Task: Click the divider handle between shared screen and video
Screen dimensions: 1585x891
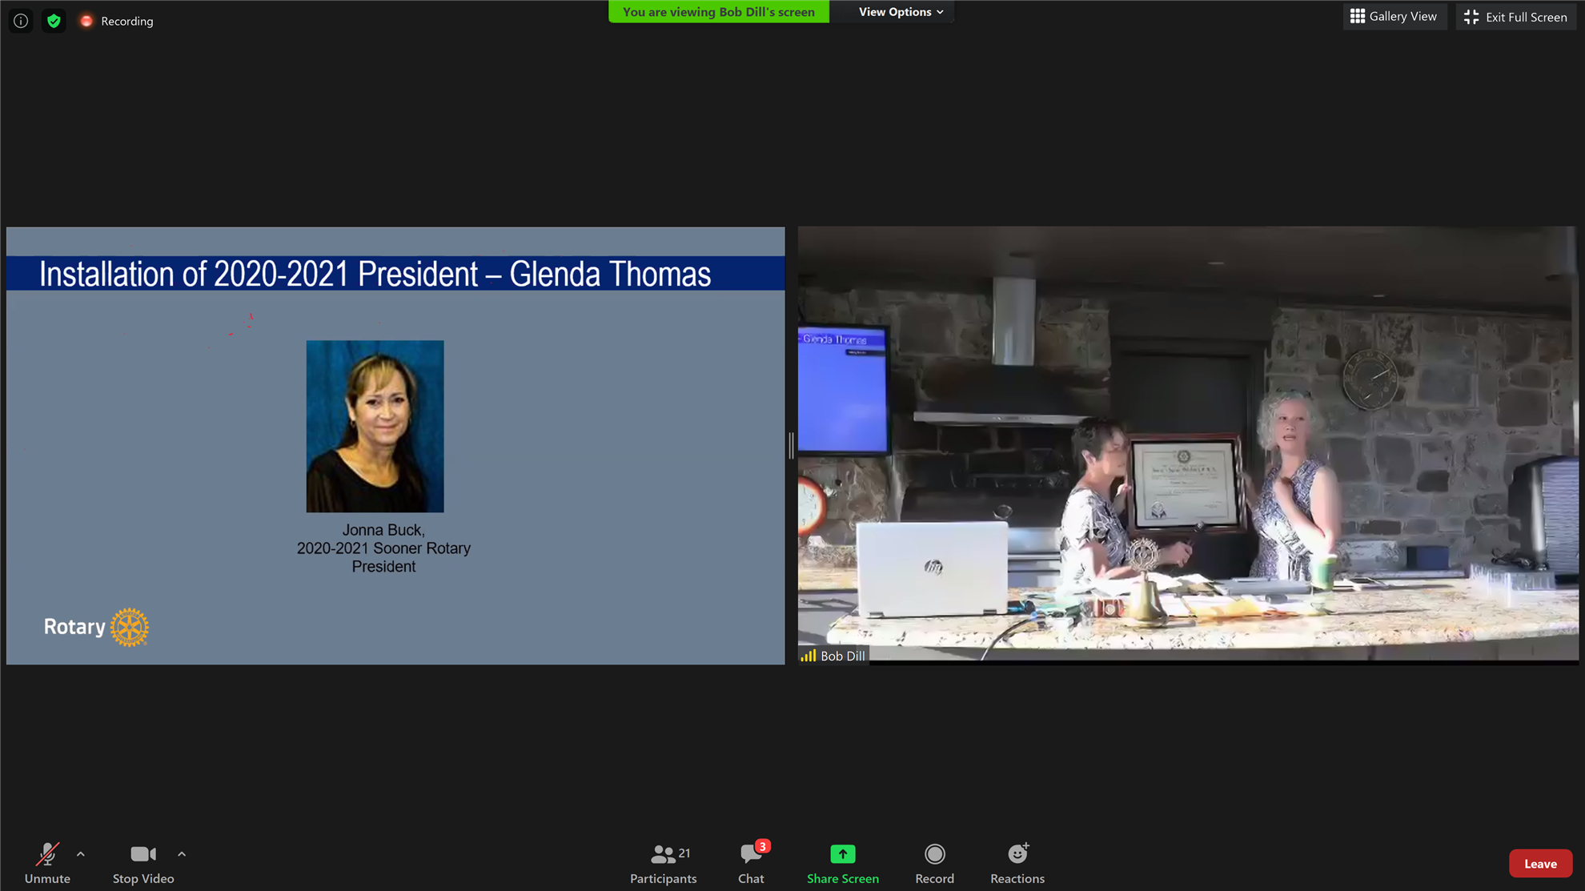Action: click(791, 445)
